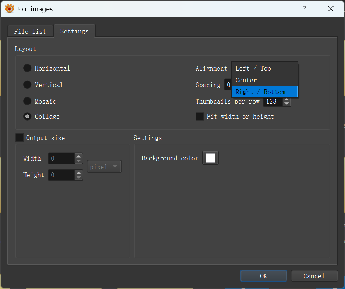Increase Thumbnails per row with up arrow
The width and height of the screenshot is (345, 289).
[x=286, y=99]
